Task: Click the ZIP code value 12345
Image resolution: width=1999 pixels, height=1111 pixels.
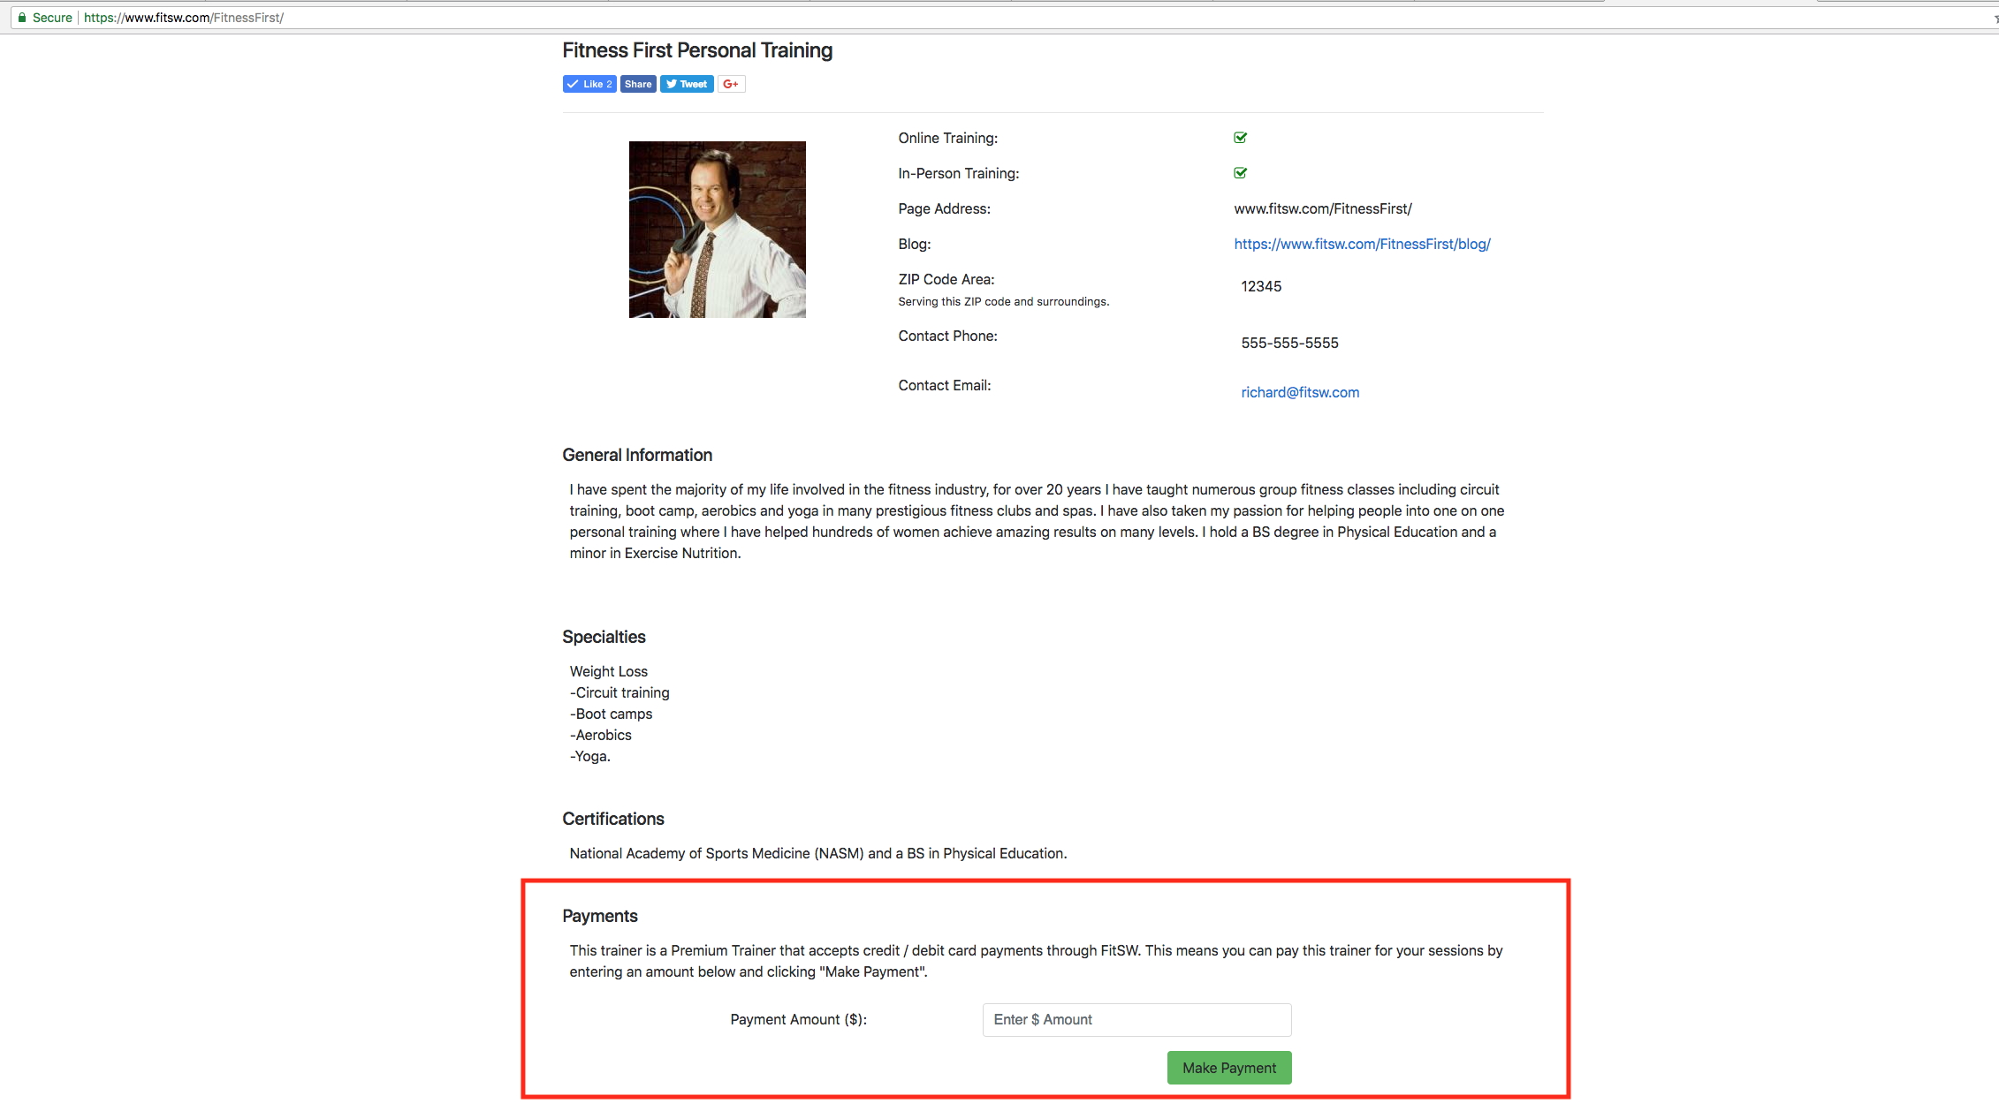Action: (1261, 286)
